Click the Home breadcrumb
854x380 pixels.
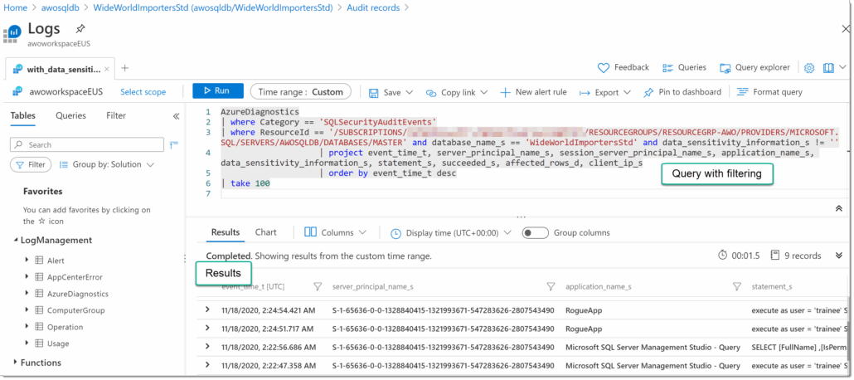15,7
